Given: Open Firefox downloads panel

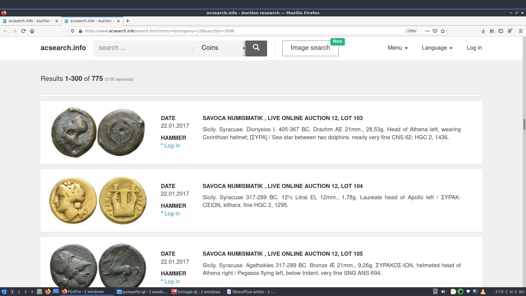Looking at the screenshot, I should pos(483,31).
